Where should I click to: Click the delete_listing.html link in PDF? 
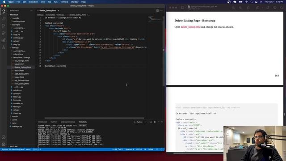191,27
